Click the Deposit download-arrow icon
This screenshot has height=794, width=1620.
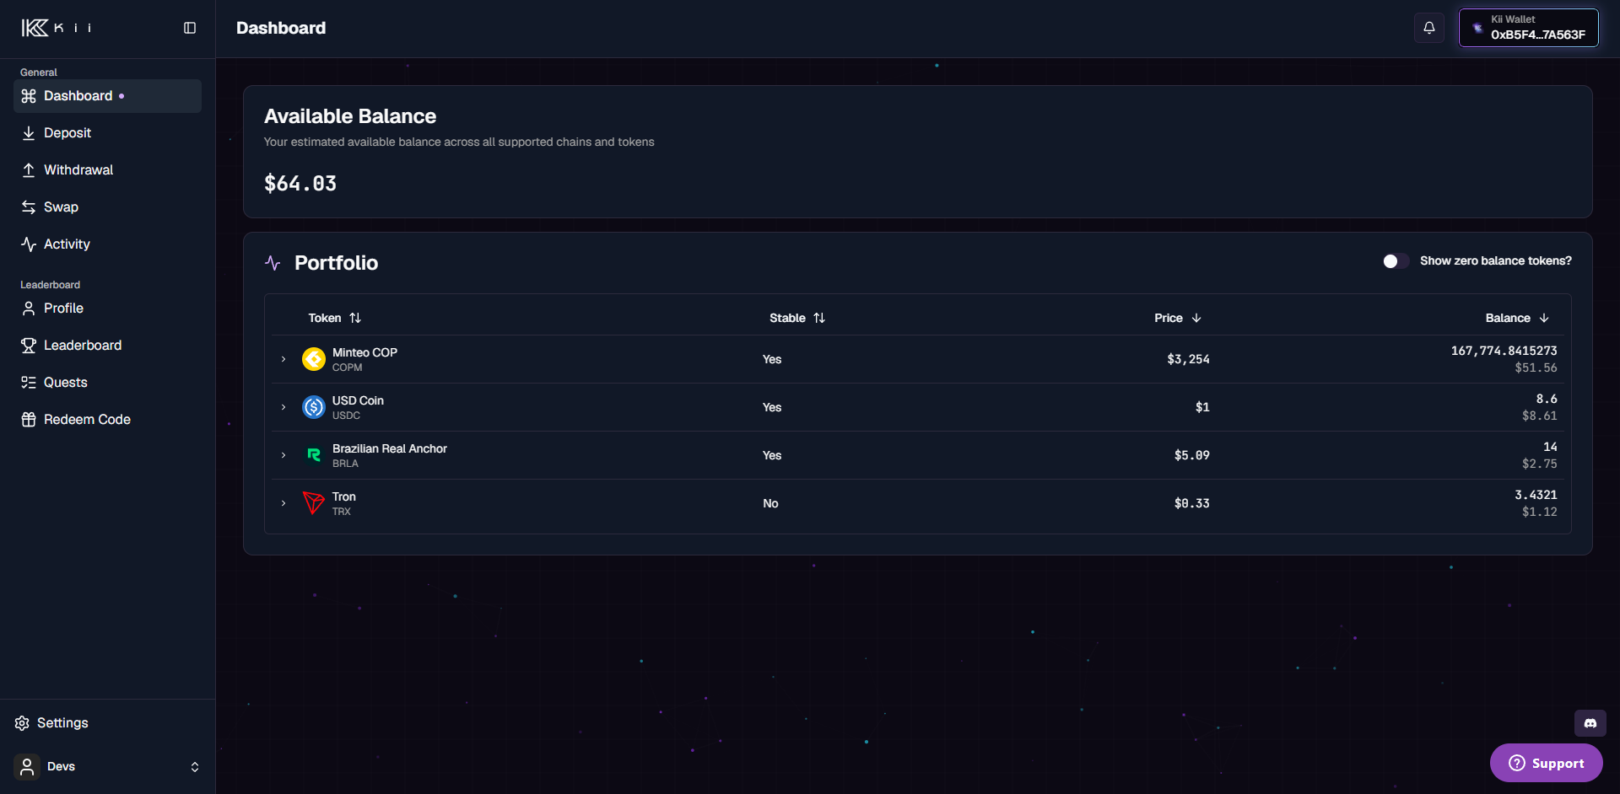(x=29, y=133)
